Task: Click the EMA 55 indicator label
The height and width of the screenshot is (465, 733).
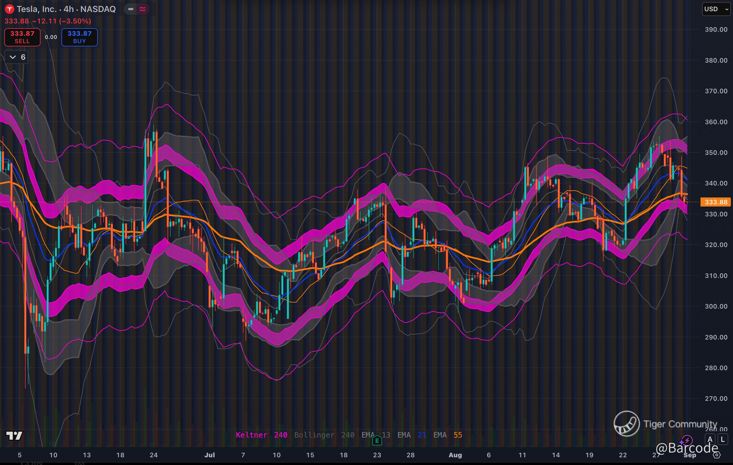Action: tap(447, 435)
